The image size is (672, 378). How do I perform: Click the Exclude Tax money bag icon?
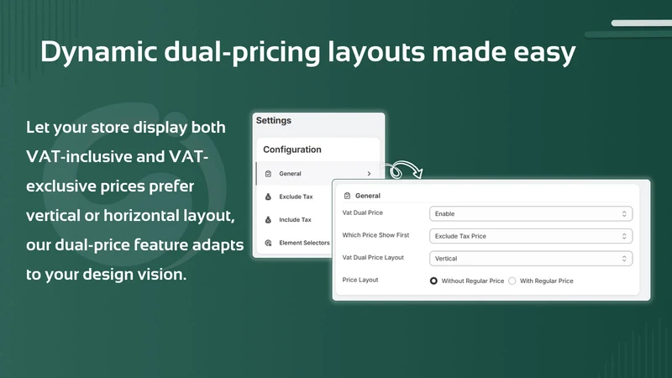click(x=268, y=197)
